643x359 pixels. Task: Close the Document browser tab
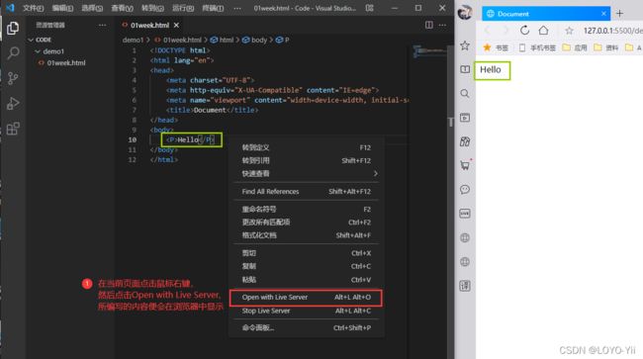pyautogui.click(x=603, y=14)
